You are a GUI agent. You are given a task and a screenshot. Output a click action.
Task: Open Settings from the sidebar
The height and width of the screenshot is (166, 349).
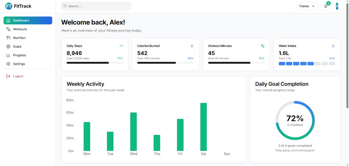(28, 64)
